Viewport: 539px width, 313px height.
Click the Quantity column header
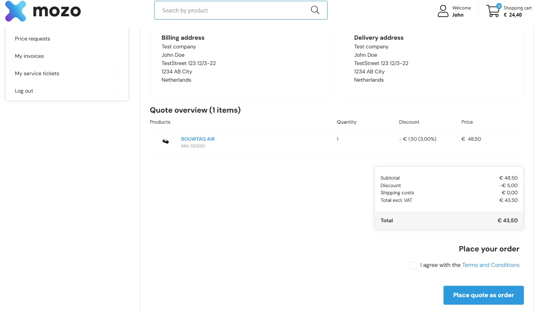click(346, 122)
